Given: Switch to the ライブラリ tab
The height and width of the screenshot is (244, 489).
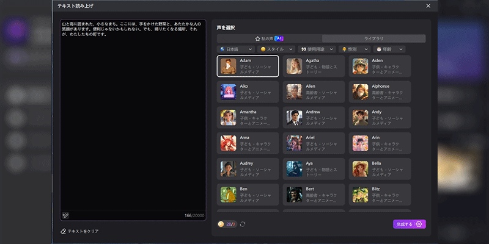Looking at the screenshot, I should coord(373,38).
